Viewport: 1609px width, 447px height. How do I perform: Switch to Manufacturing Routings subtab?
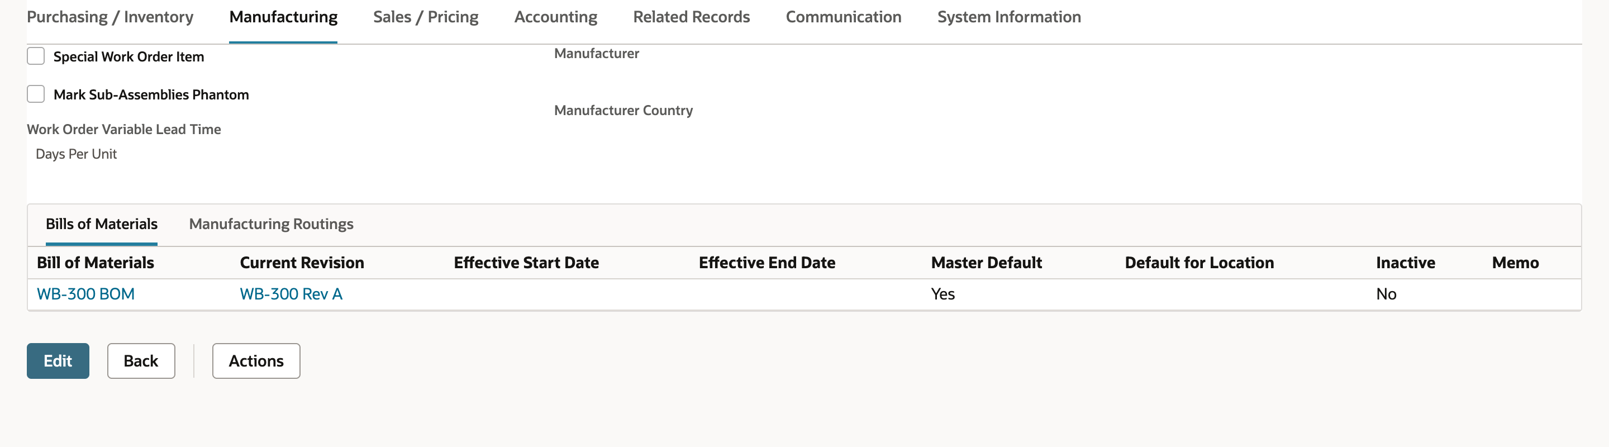[271, 224]
